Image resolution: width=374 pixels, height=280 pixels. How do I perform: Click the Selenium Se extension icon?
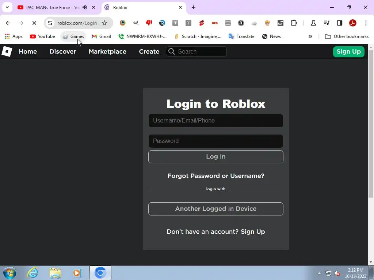(280, 23)
